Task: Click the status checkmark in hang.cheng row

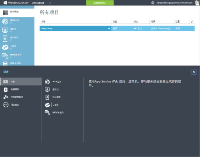Action: point(135,28)
